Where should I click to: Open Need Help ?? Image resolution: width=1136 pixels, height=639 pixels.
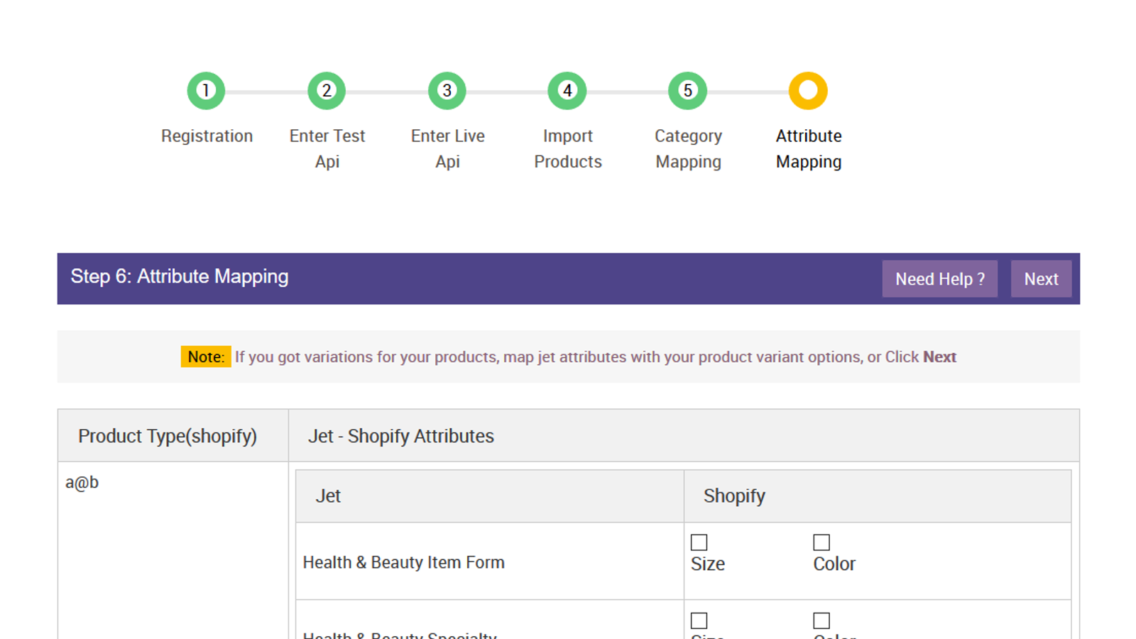pos(939,278)
